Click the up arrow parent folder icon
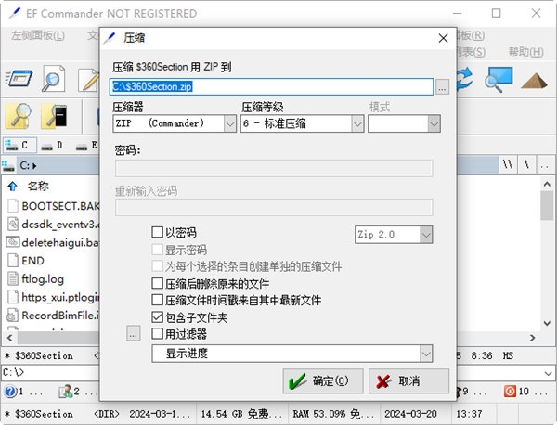 [13, 186]
